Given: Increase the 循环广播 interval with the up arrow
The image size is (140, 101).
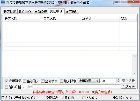Looking at the screenshot, I should coord(30,86).
